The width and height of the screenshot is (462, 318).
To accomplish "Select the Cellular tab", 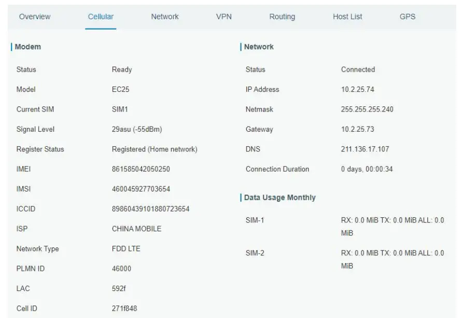I will tap(101, 17).
